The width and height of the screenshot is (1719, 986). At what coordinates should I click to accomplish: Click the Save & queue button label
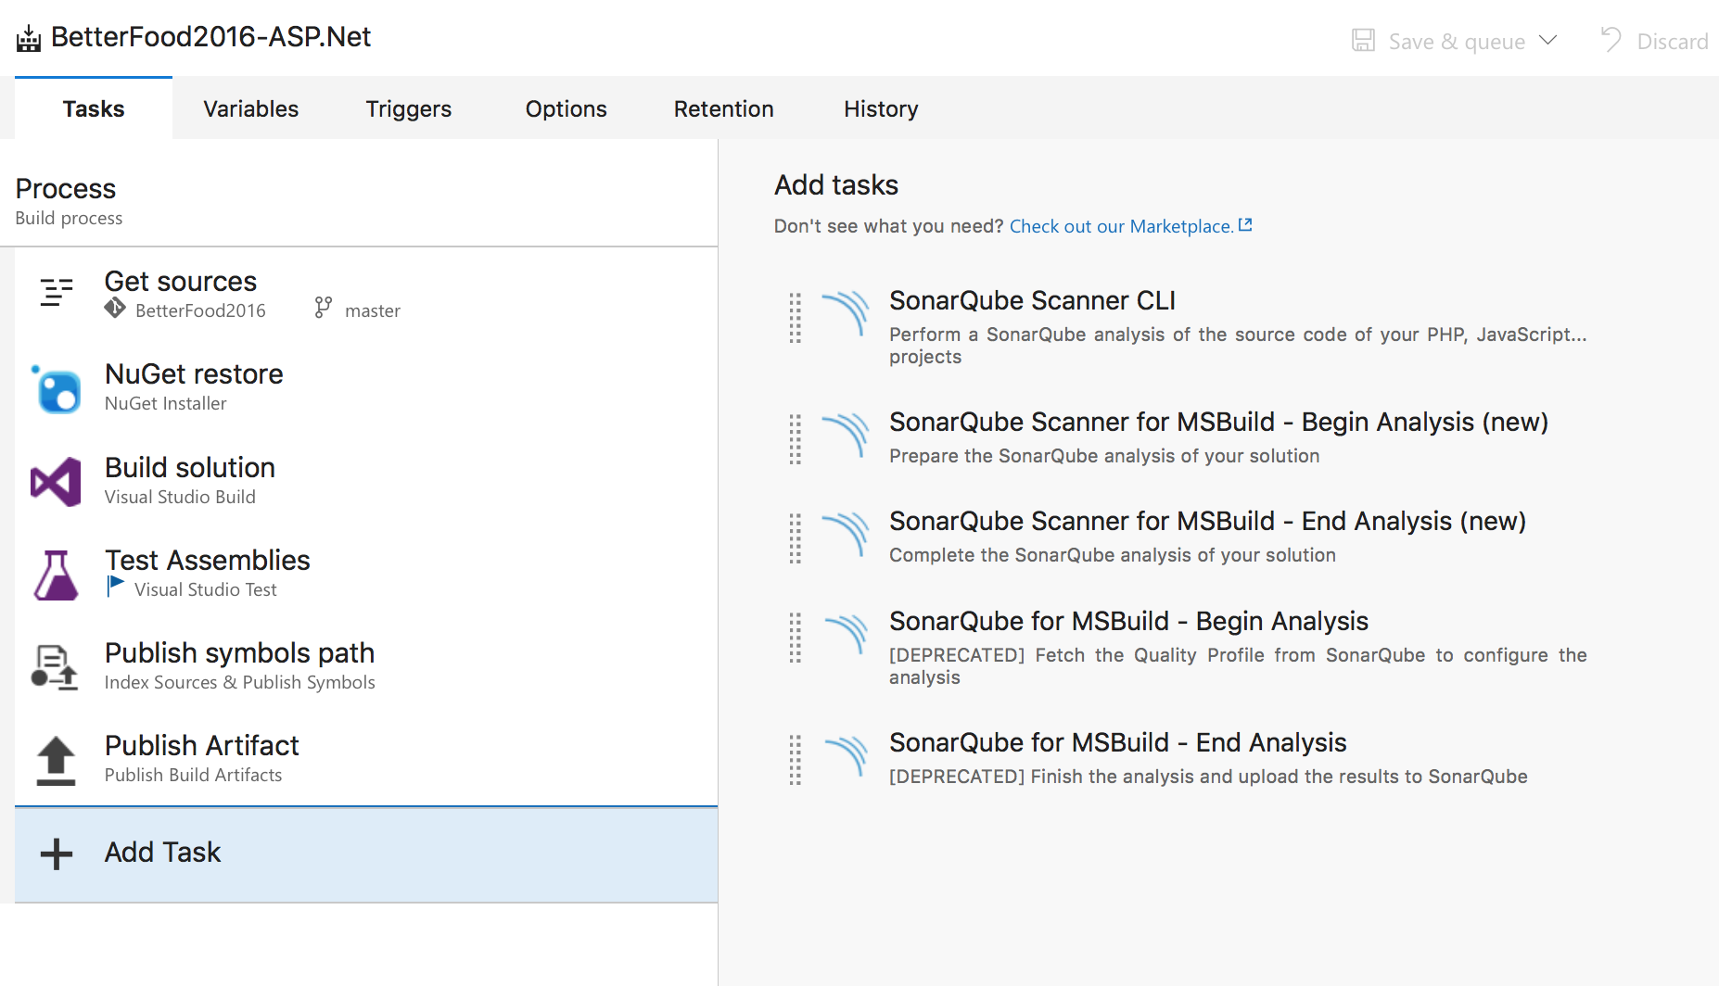pyautogui.click(x=1457, y=42)
